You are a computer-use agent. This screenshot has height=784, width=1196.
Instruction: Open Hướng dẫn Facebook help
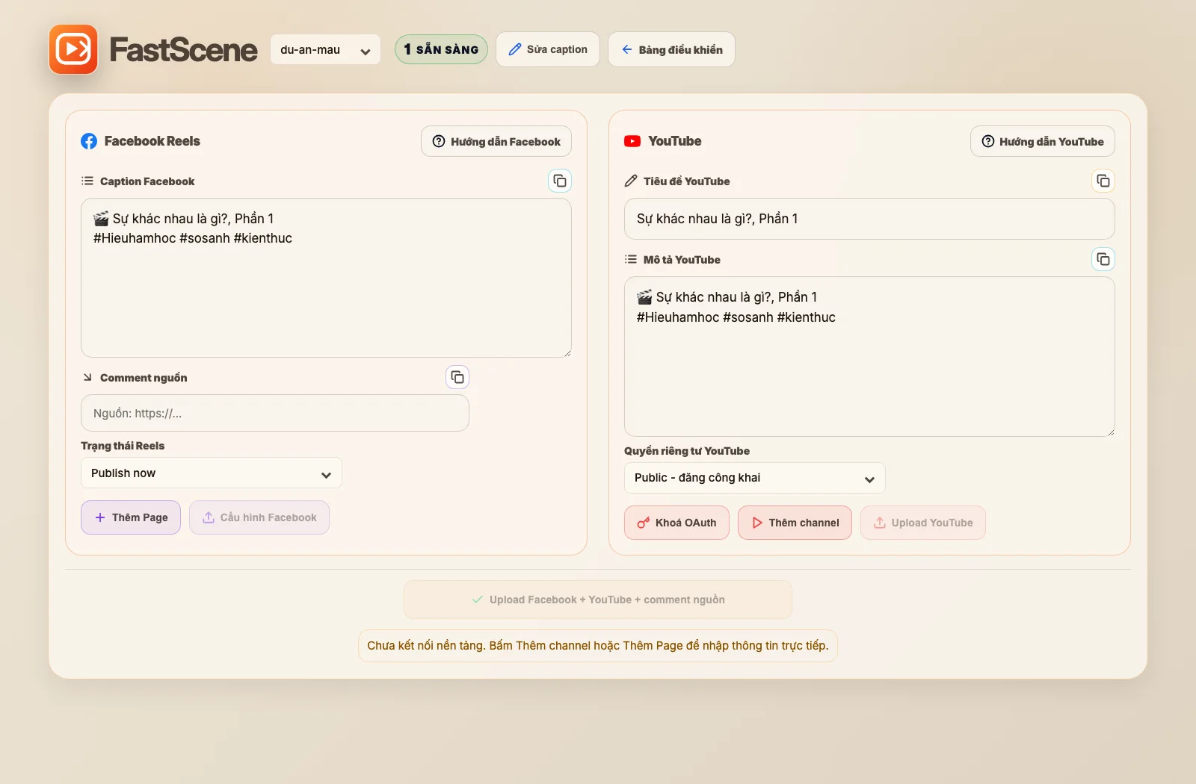(496, 141)
